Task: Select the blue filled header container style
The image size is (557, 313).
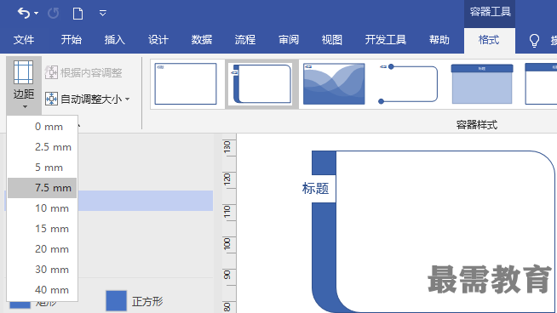Action: point(482,83)
